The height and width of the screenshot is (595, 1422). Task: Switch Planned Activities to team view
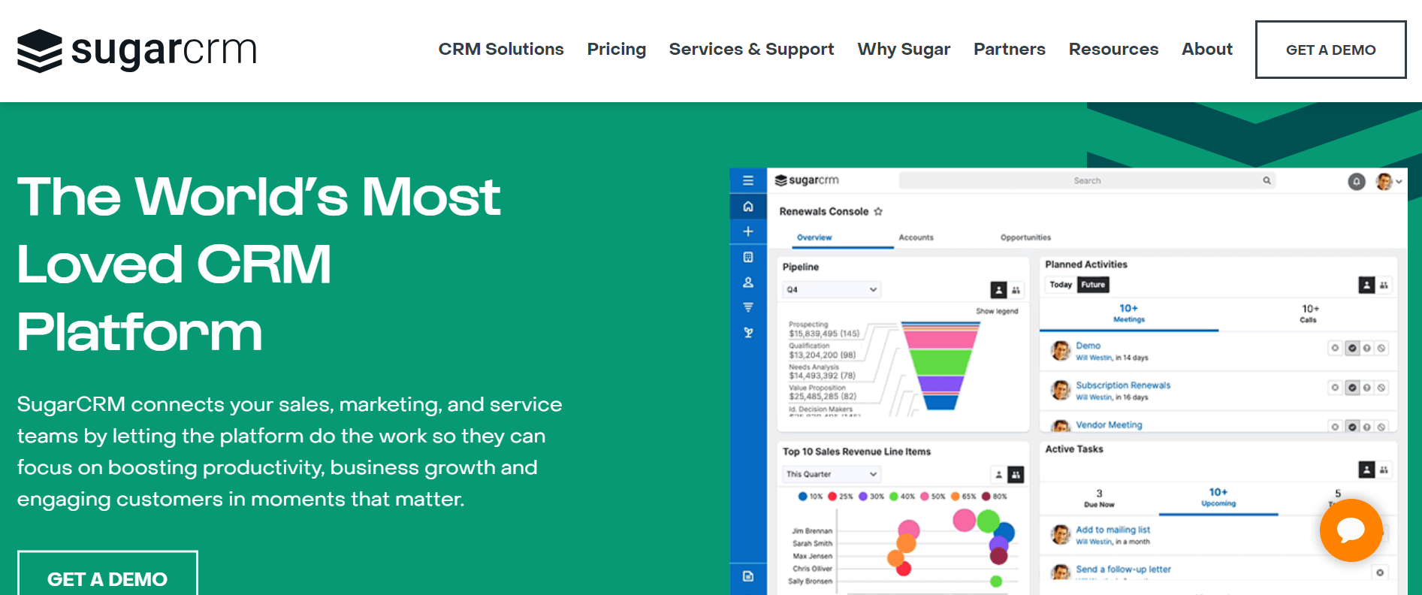coord(1384,285)
